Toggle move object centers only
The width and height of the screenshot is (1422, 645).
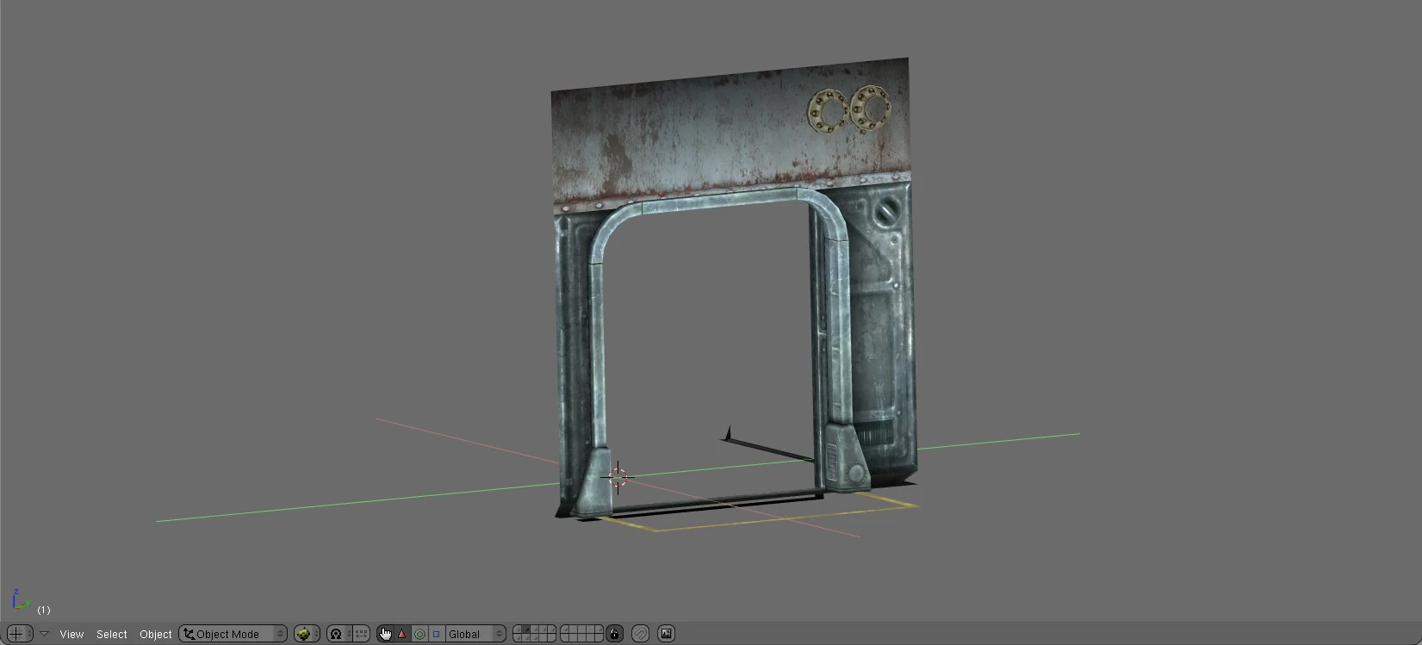(x=362, y=634)
